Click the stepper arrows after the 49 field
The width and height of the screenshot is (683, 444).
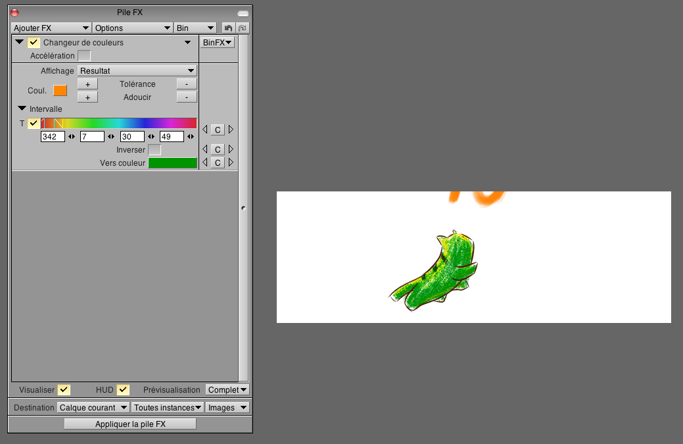(191, 136)
